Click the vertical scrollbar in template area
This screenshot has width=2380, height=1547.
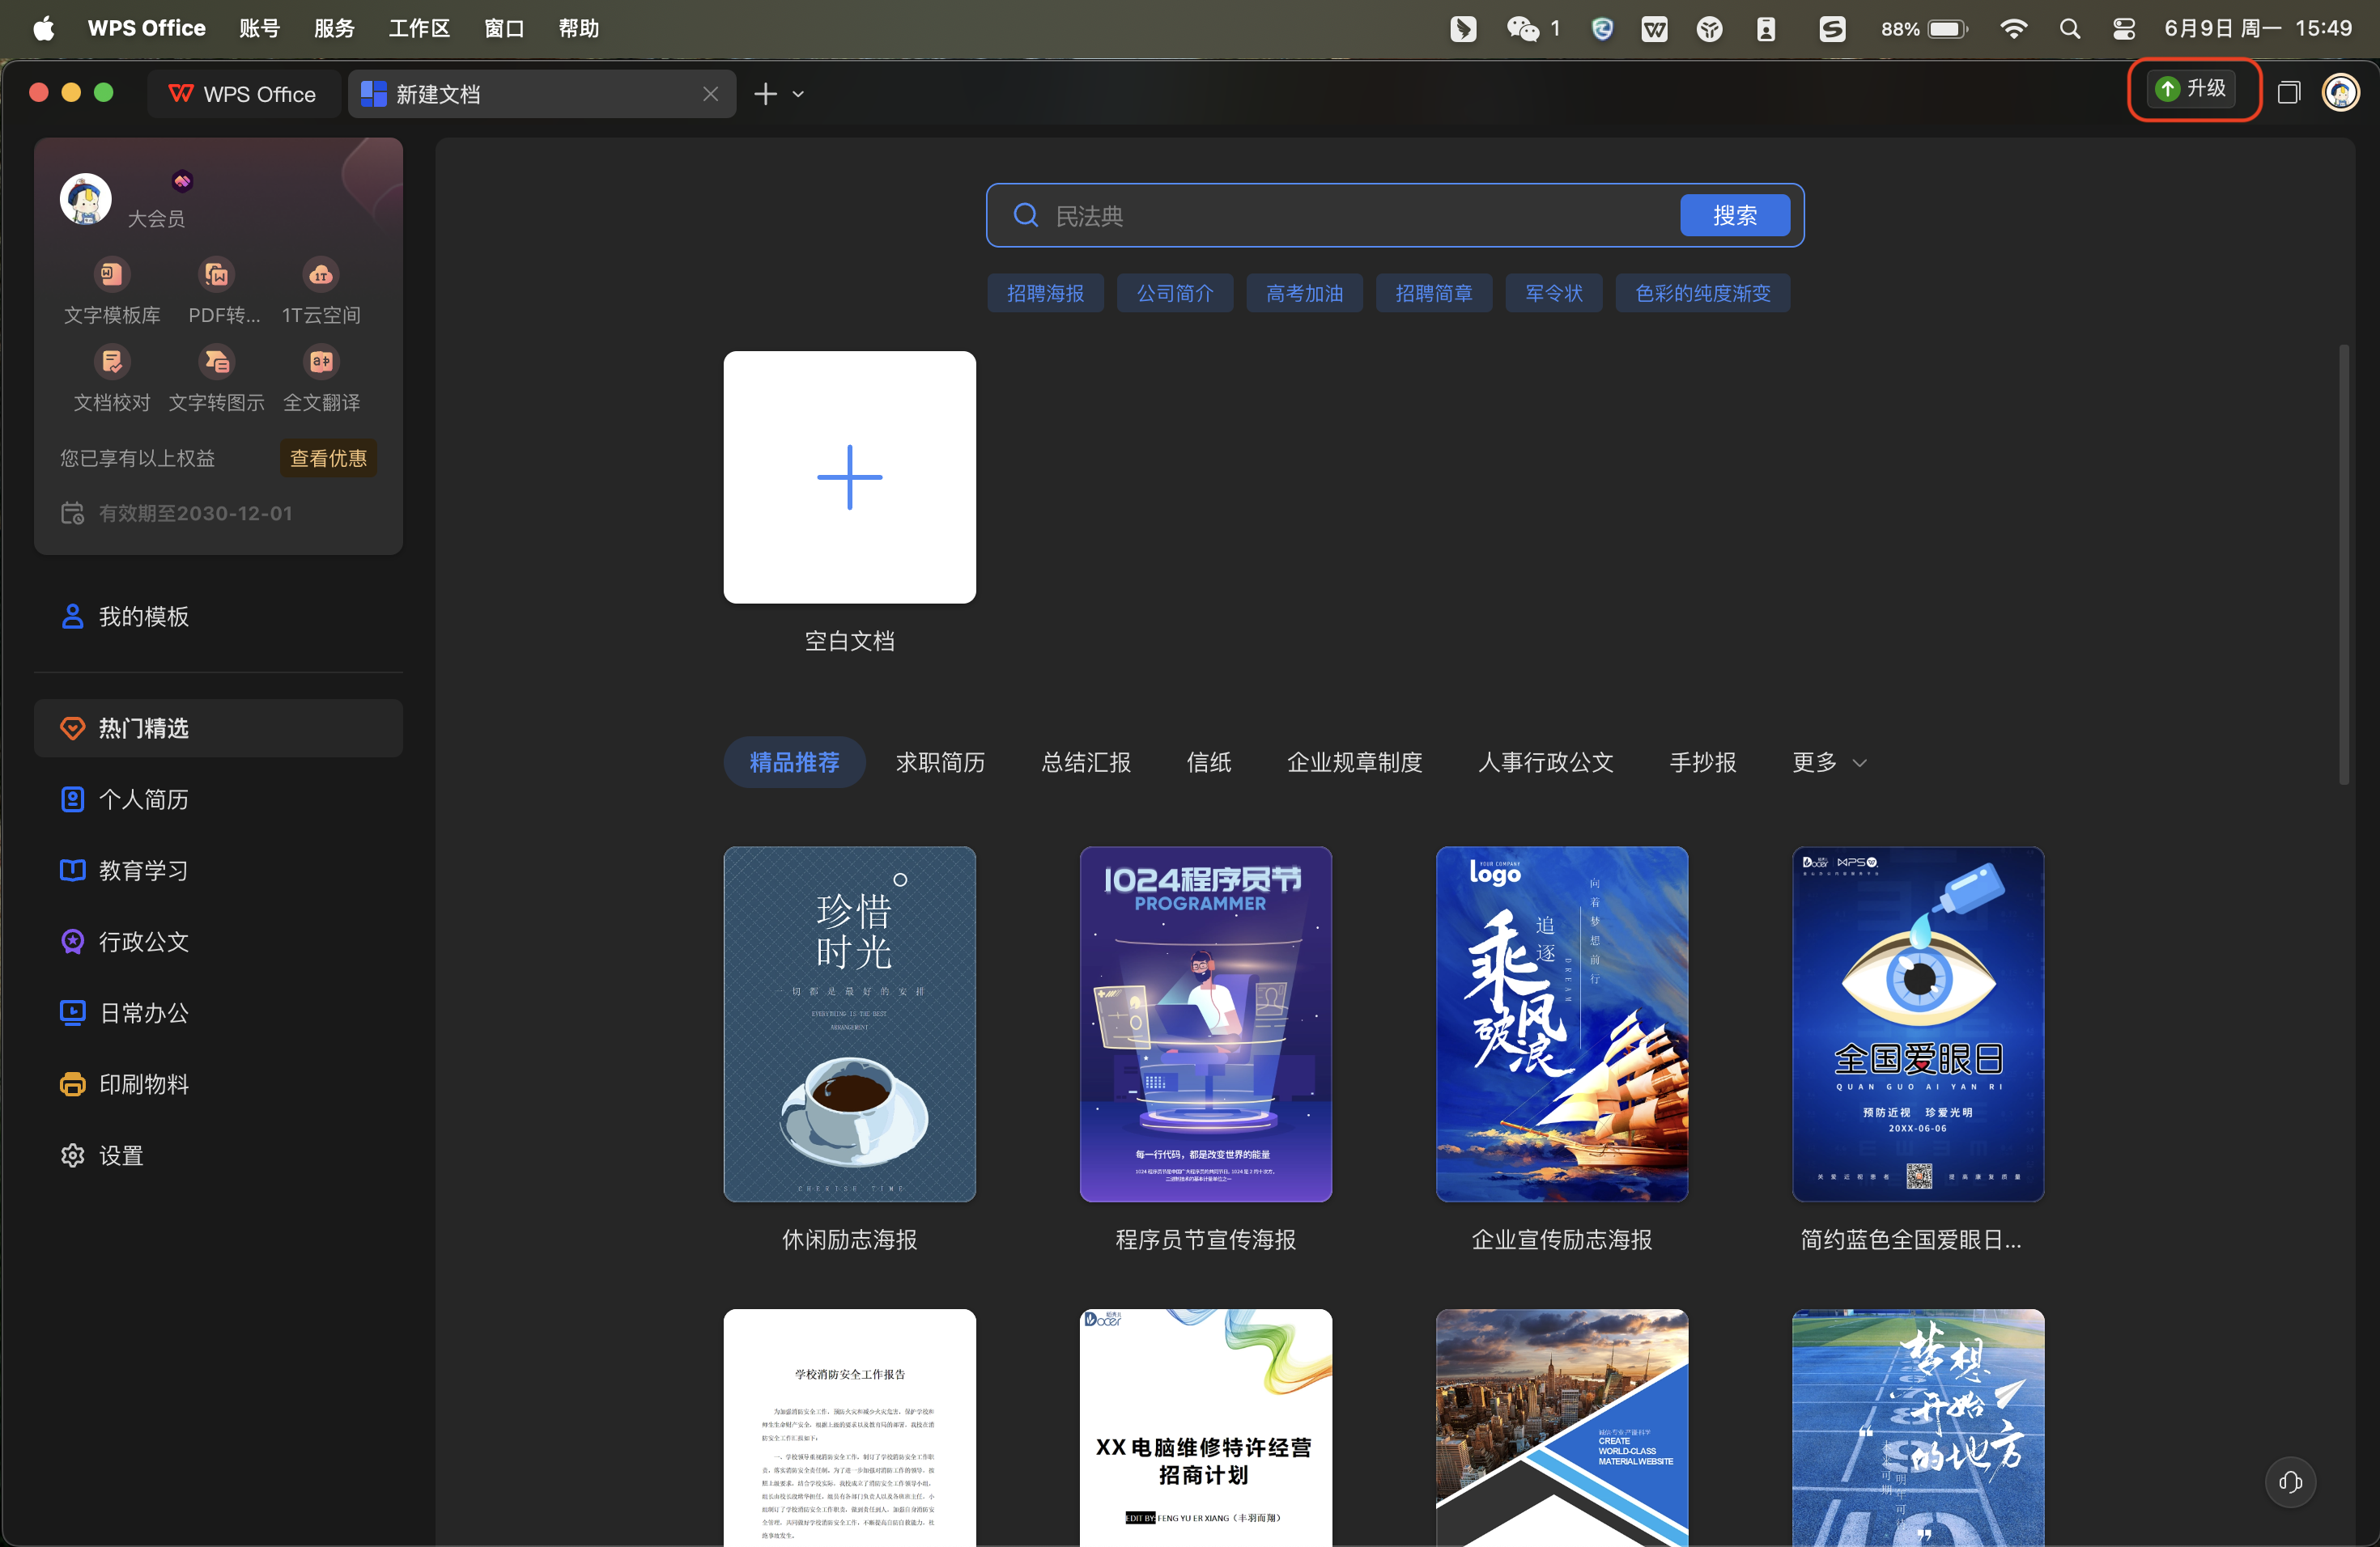coord(2343,565)
